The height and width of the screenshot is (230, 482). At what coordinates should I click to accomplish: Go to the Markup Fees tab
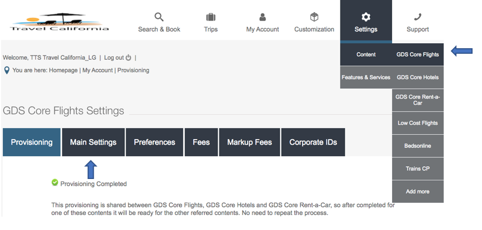pos(249,142)
